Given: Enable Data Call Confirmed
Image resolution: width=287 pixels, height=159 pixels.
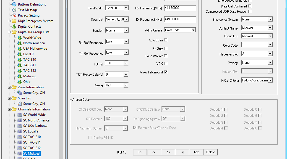Looking at the screenshot, I should 249,6.
